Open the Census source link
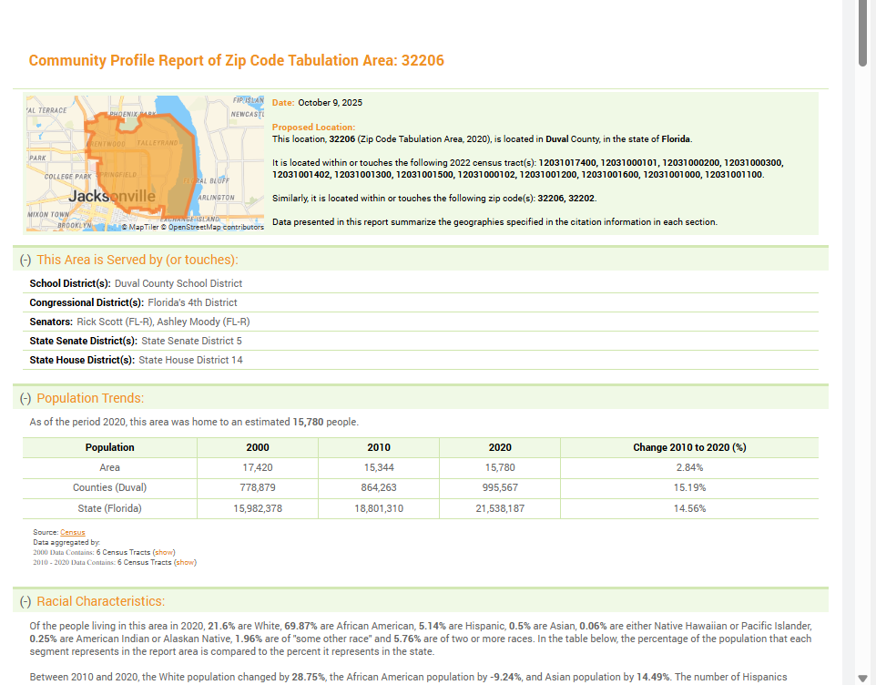Image resolution: width=876 pixels, height=685 pixels. (73, 532)
